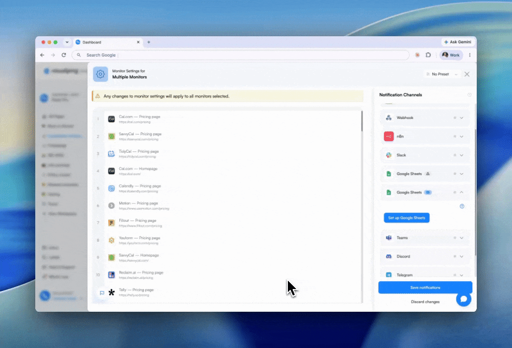Click the gray badge beside collapsed Google Sheets

pyautogui.click(x=428, y=174)
